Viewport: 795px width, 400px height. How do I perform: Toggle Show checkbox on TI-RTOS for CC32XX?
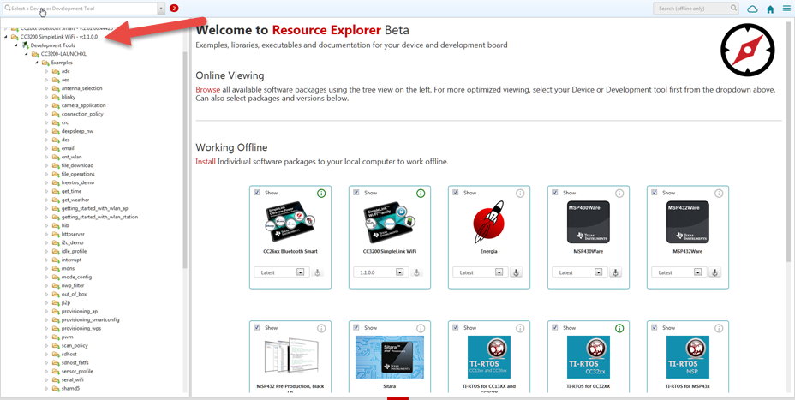click(x=555, y=328)
